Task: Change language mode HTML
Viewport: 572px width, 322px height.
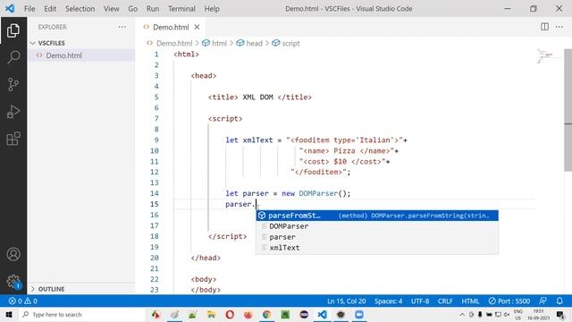Action: (470, 301)
